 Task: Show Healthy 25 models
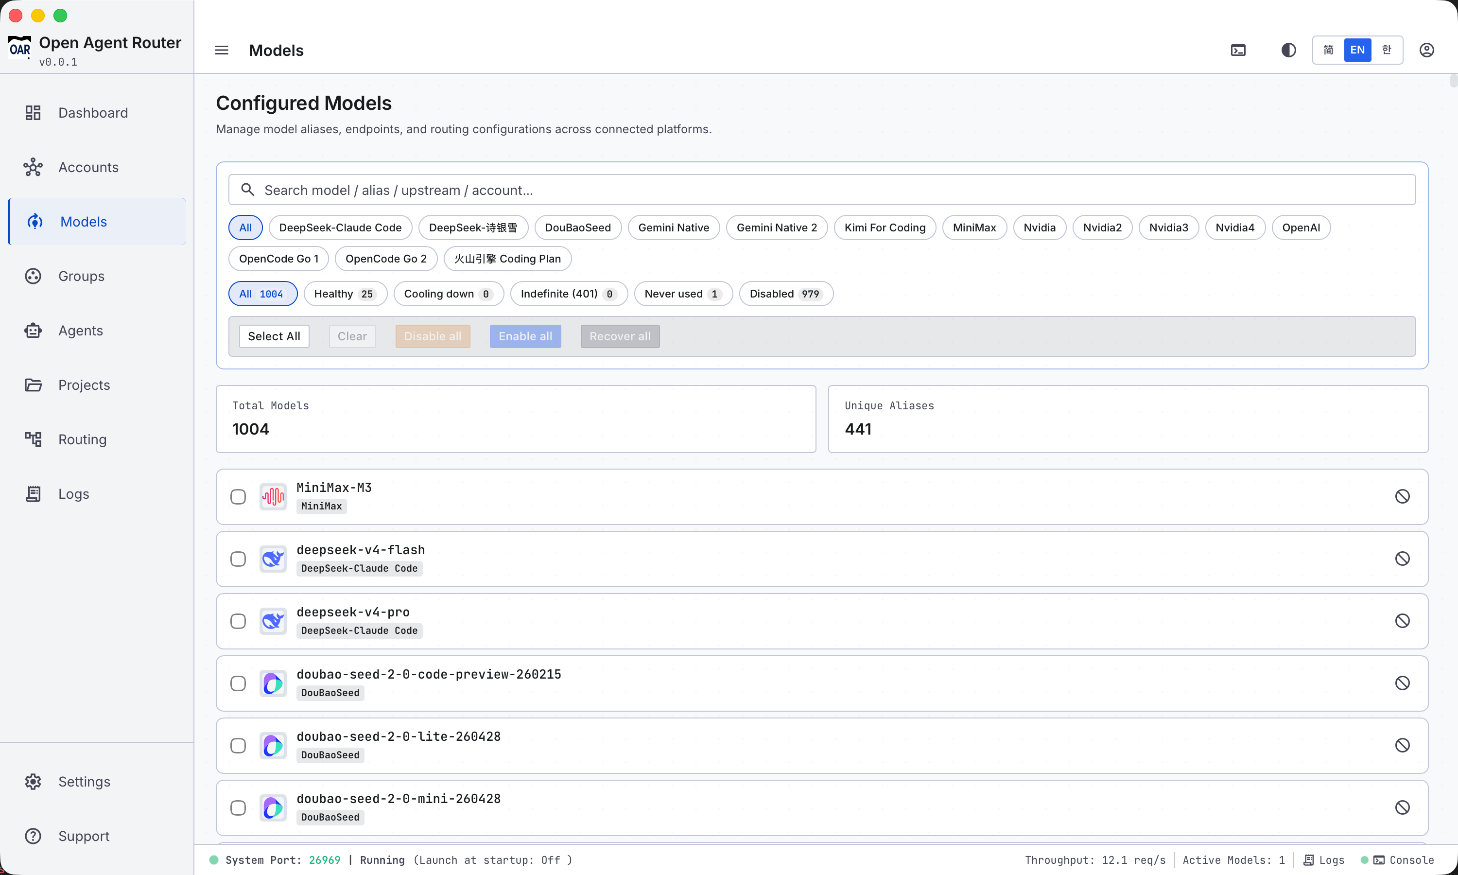pos(346,294)
